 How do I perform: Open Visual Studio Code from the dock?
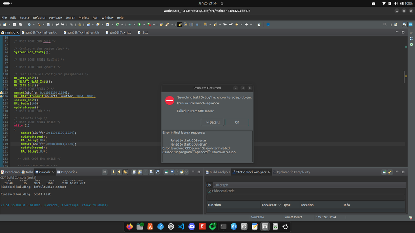coord(181,226)
